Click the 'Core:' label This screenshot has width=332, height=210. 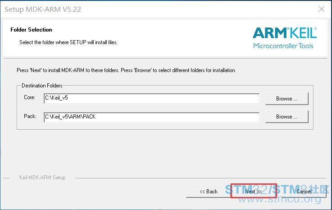tap(29, 97)
